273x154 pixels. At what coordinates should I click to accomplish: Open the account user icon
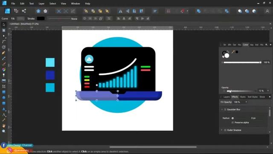(267, 11)
